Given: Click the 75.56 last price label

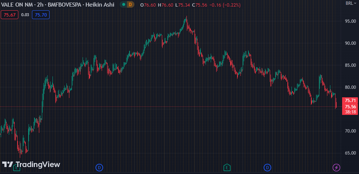Looking at the screenshot, I should [x=350, y=107].
